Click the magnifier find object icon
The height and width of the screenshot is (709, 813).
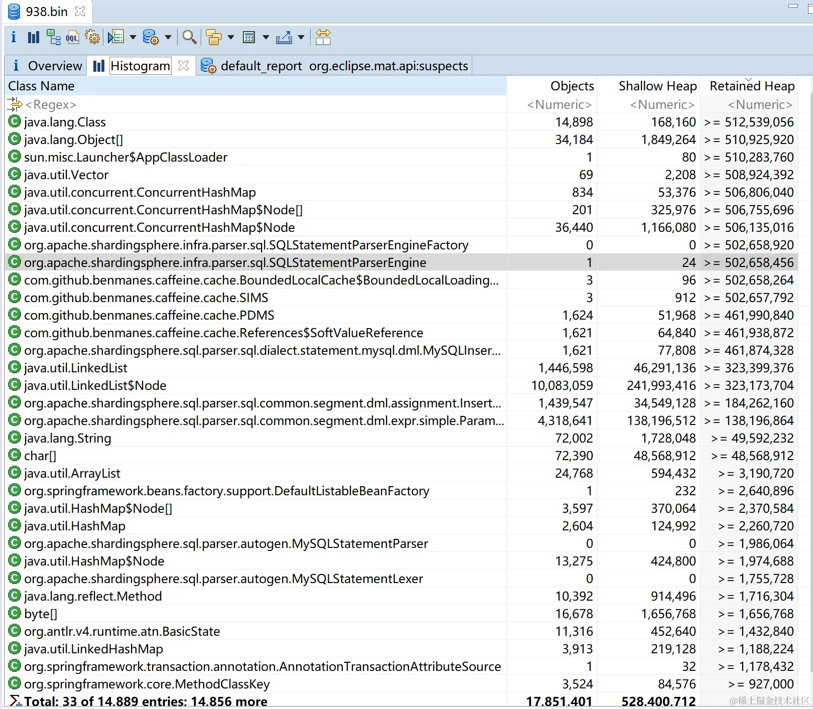click(189, 37)
